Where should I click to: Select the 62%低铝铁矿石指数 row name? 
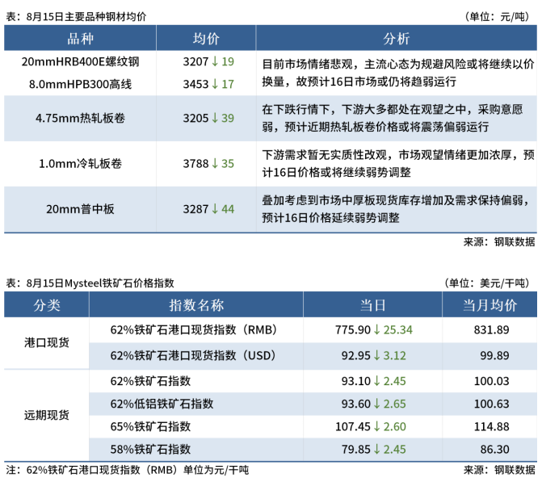(151, 403)
